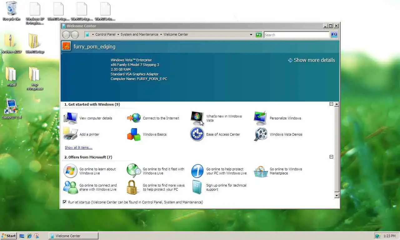Select Go online to learn about Windows Live
The width and height of the screenshot is (400, 240).
click(90, 171)
